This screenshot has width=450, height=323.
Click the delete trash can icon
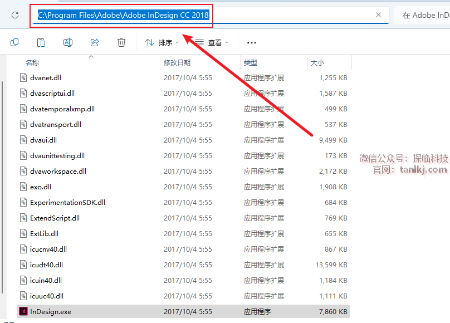coord(121,42)
